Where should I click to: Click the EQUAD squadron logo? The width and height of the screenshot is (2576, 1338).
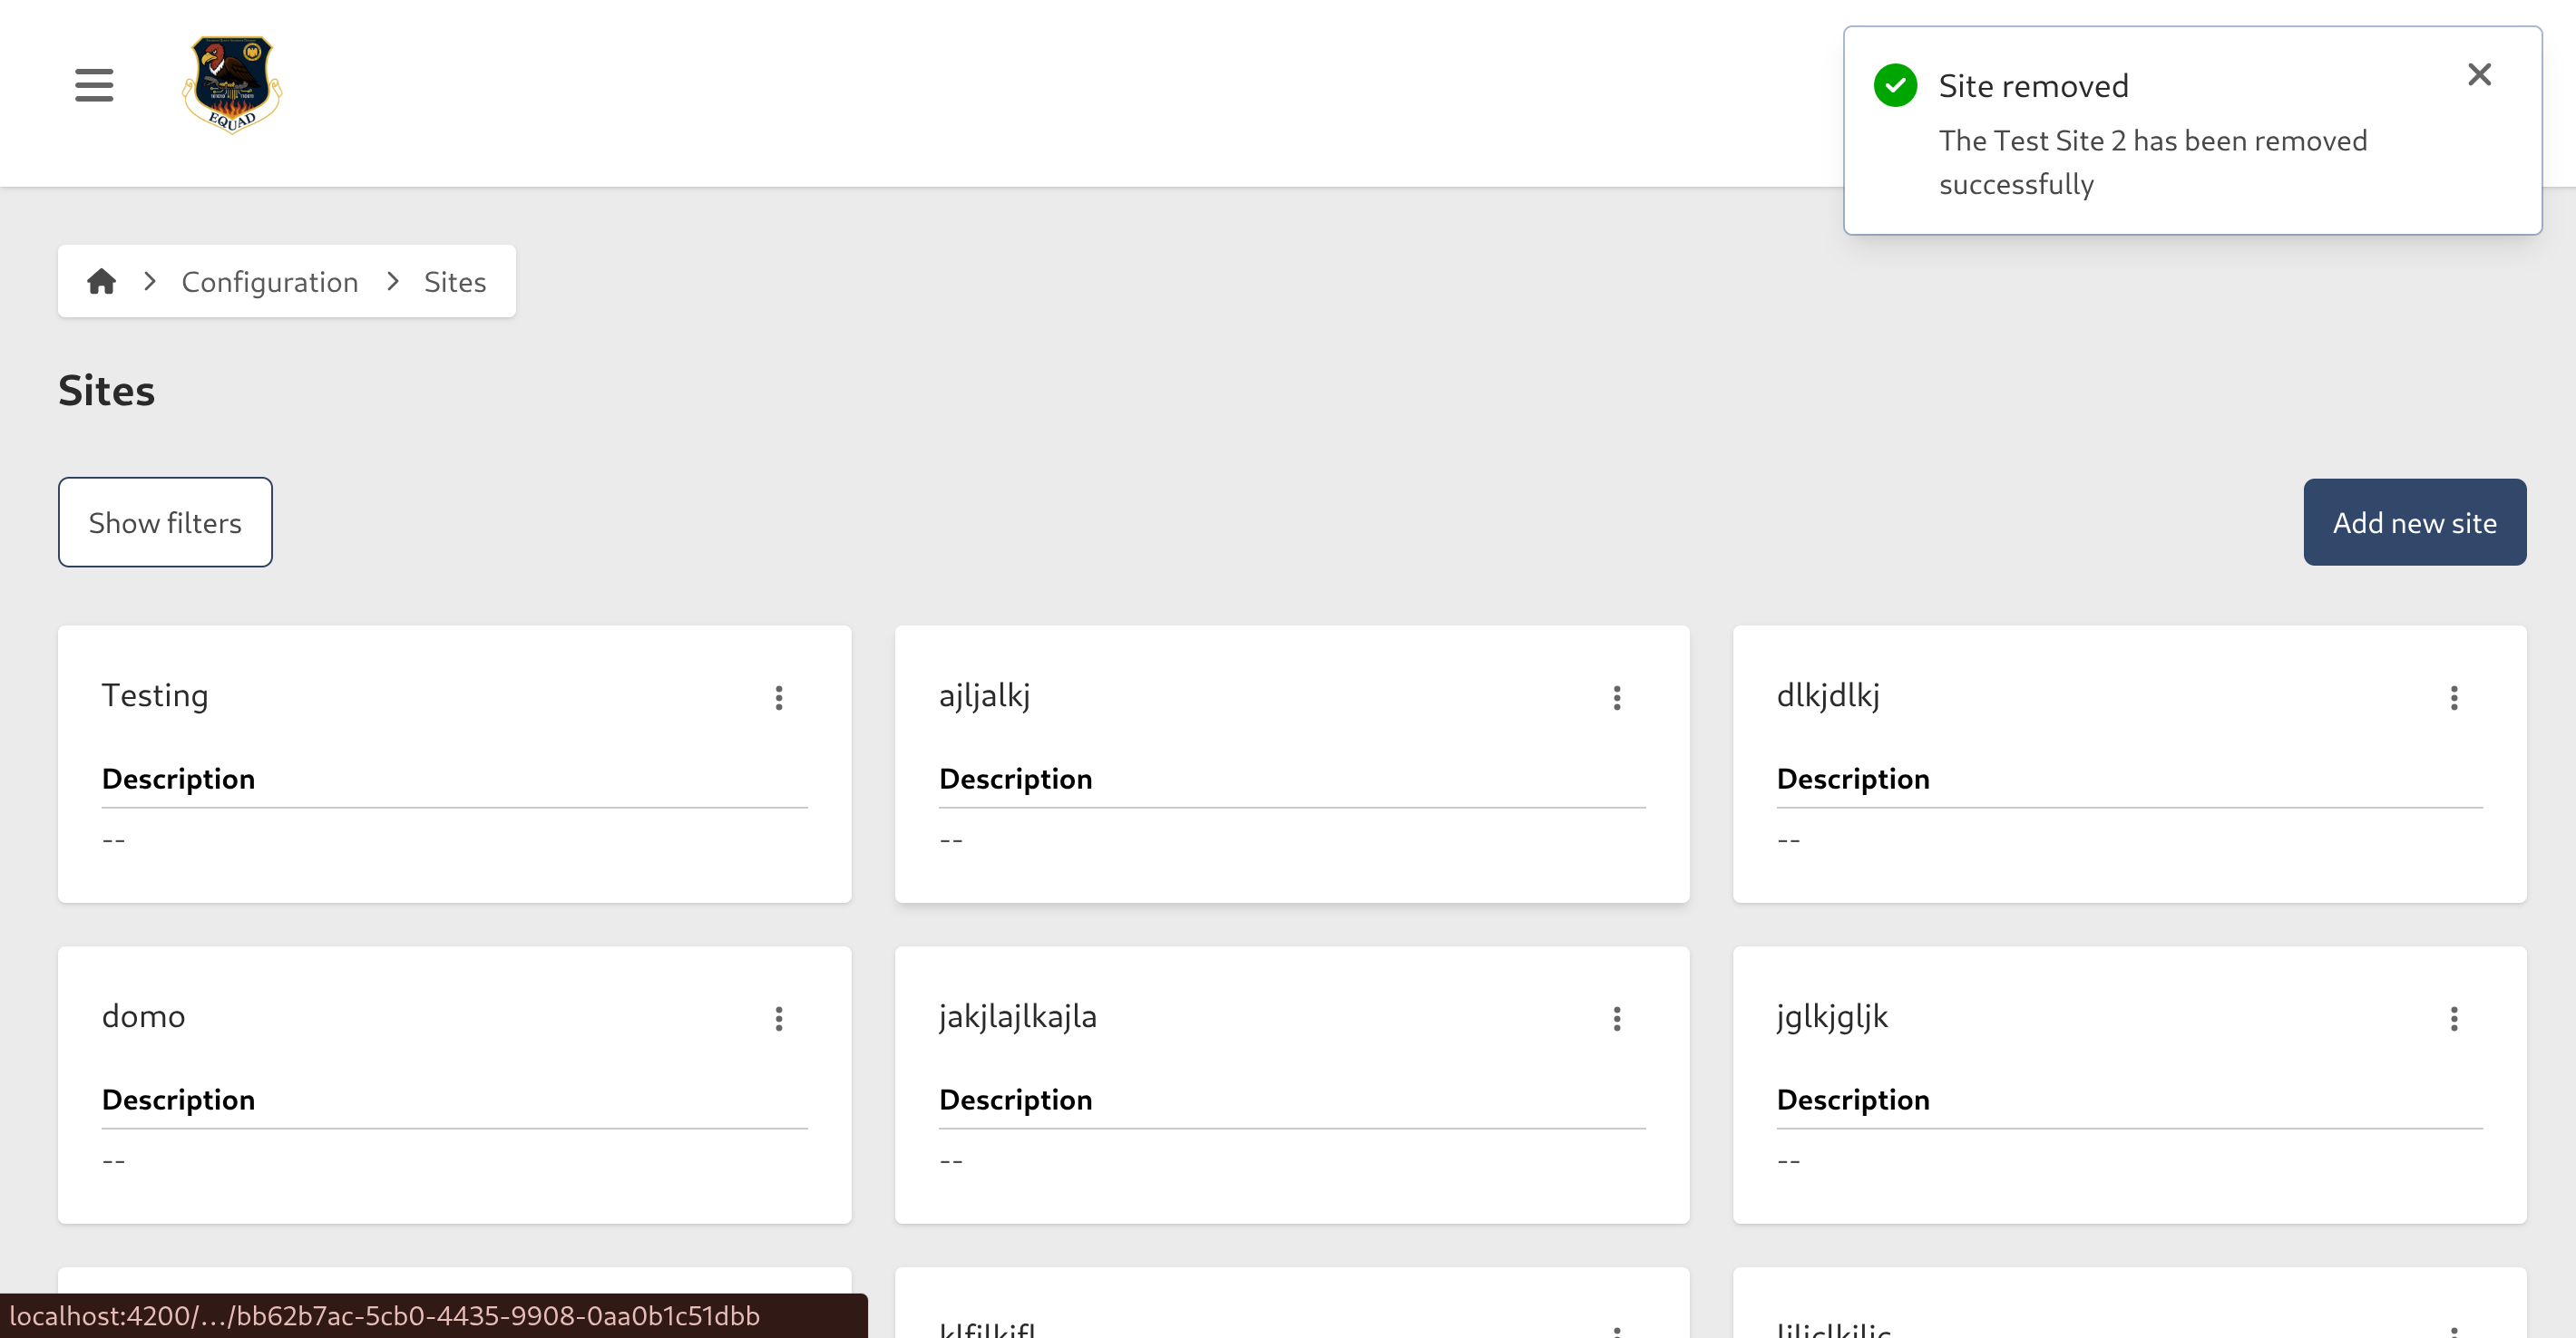(230, 85)
